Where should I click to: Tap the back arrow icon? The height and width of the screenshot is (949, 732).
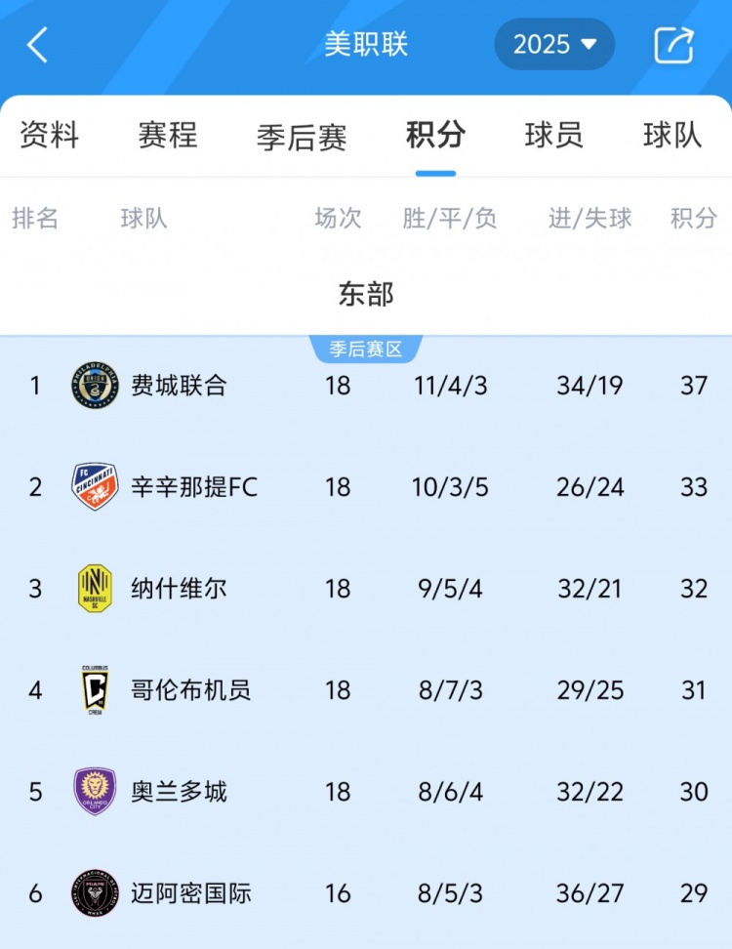pos(37,45)
